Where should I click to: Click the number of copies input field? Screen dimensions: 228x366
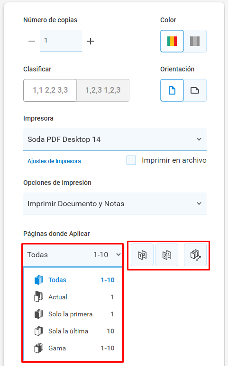click(x=61, y=41)
